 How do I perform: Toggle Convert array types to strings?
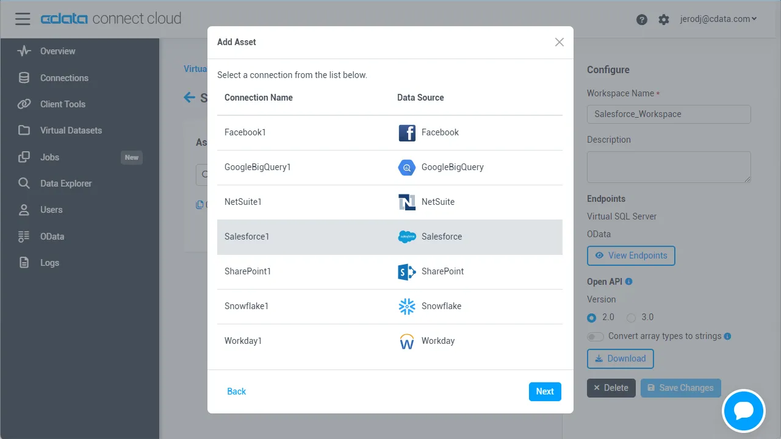point(596,337)
